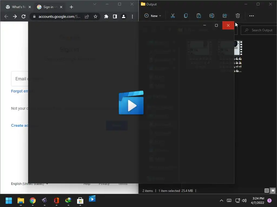
Task: Click the Forgot email link
Action: point(19,91)
